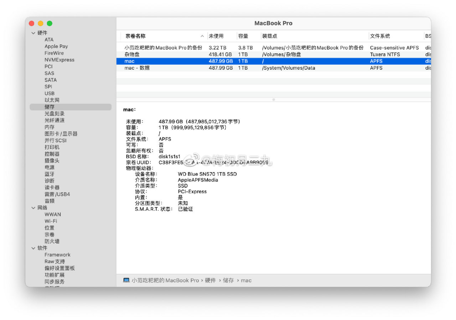Select the highlighted 储存 sidebar item
This screenshot has width=456, height=320.
pos(71,107)
